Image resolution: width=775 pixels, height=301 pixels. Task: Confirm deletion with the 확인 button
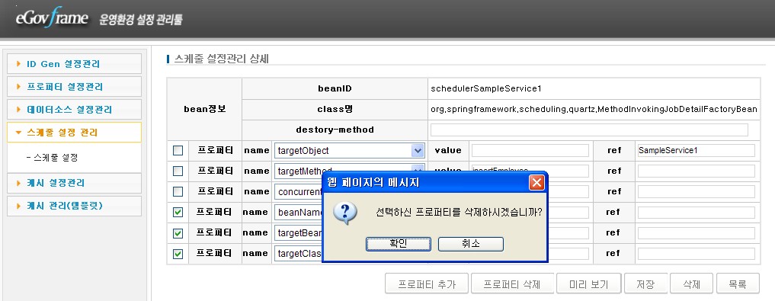(399, 244)
